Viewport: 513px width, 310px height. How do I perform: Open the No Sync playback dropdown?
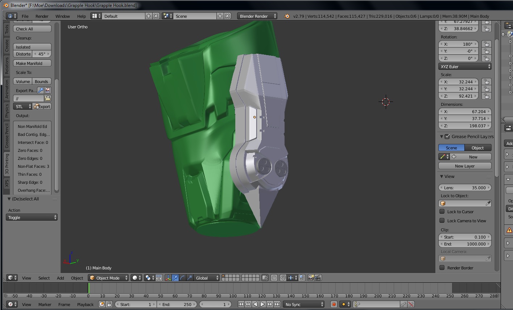pos(303,304)
